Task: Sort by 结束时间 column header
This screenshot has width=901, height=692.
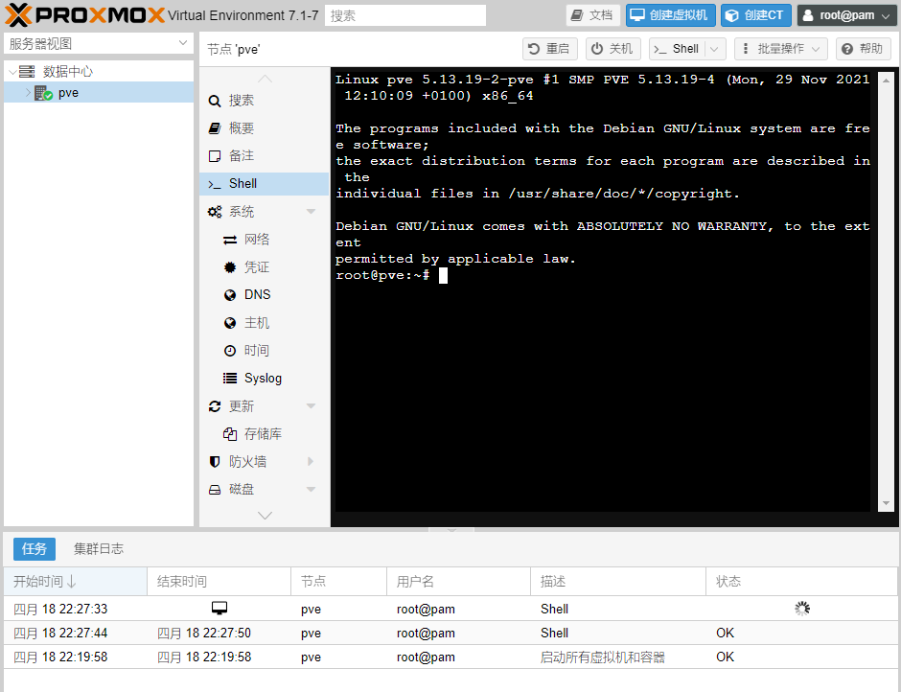Action: coord(219,582)
